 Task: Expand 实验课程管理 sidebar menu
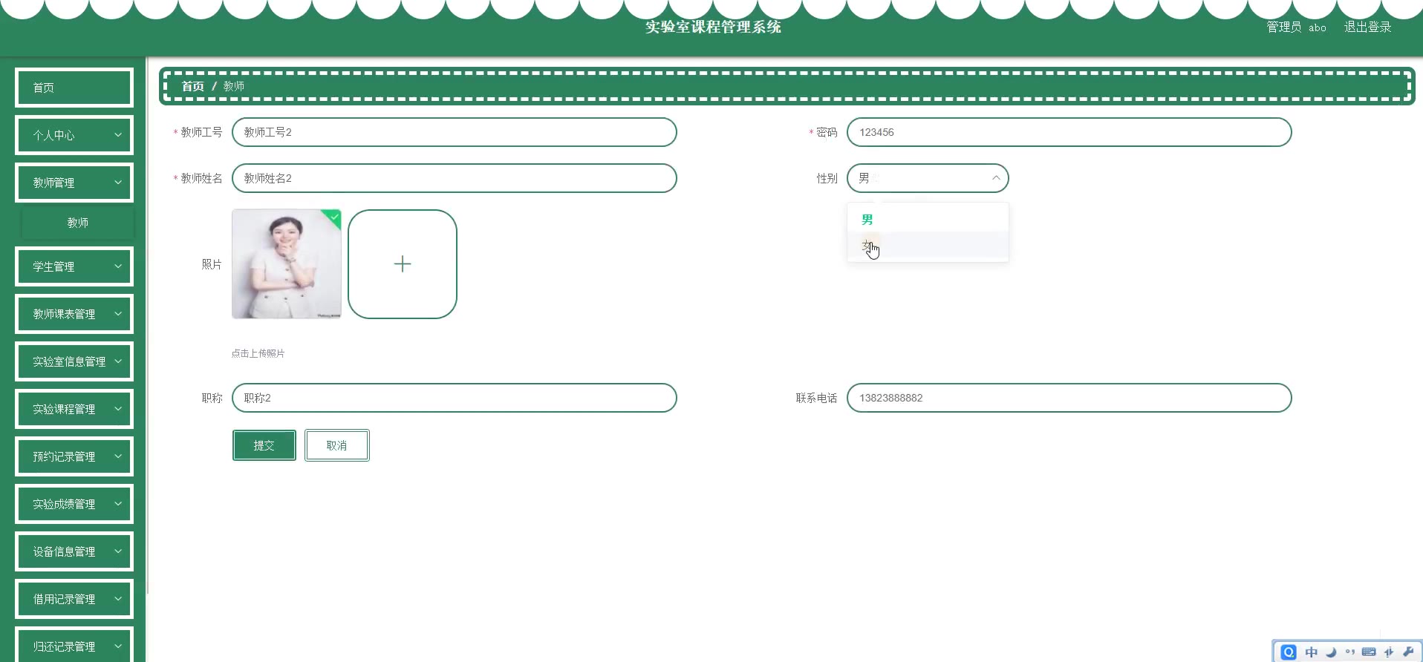point(74,409)
